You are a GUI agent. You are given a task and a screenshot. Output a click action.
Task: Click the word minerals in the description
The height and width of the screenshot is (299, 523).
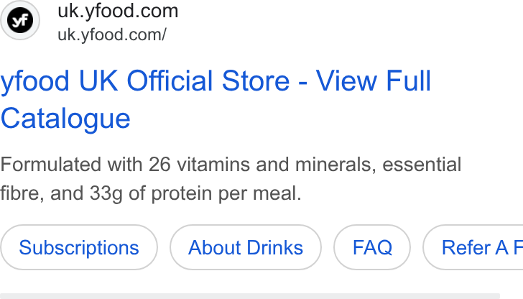335,165
